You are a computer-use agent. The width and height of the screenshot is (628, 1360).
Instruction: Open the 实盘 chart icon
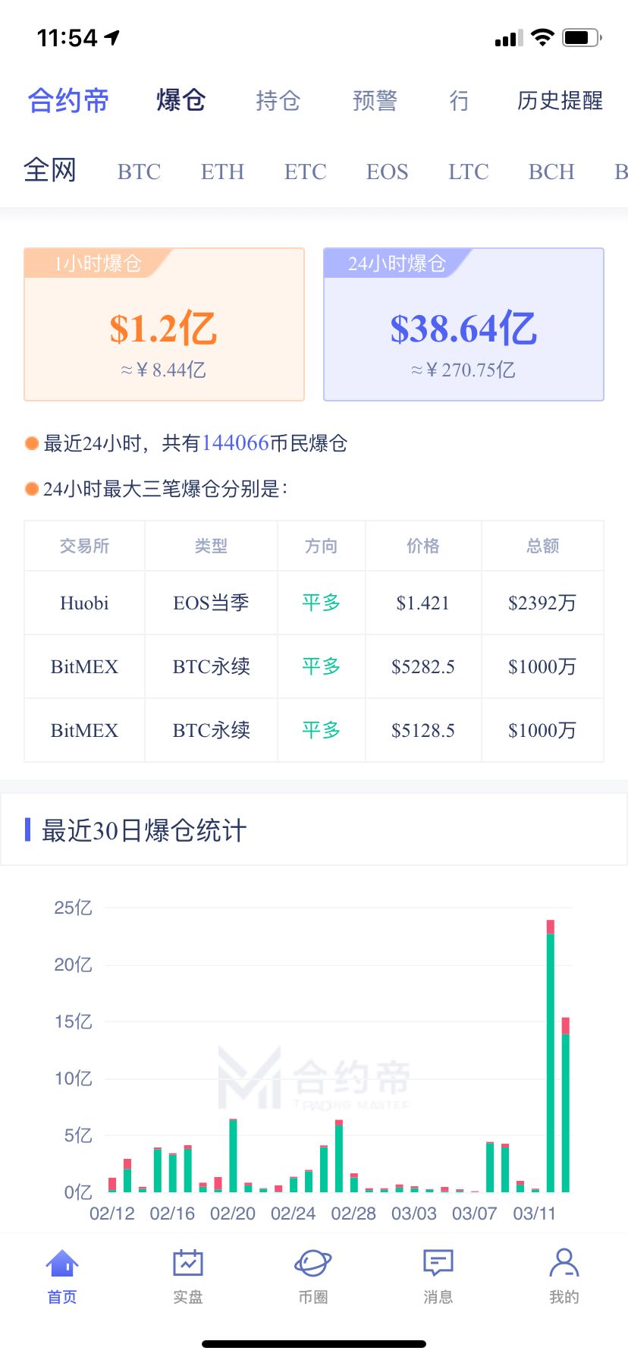coord(187,1264)
